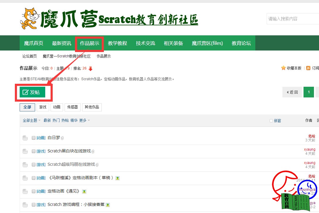
Task: Filter threads by 热帖
Action: (65, 120)
